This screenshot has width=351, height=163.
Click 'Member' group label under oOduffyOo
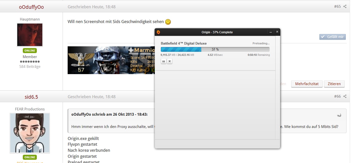(x=30, y=57)
